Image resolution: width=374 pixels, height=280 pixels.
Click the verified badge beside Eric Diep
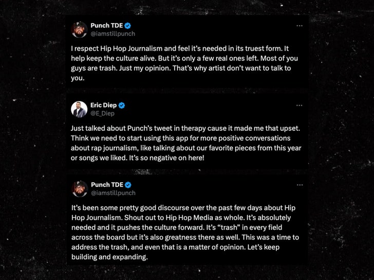tap(122, 105)
